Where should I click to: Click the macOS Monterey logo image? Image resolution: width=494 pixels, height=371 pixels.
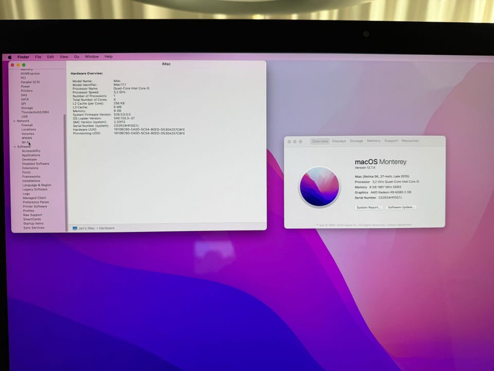(x=320, y=187)
